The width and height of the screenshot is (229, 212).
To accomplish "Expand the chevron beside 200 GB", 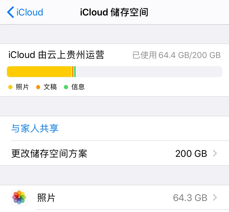I will [215, 153].
